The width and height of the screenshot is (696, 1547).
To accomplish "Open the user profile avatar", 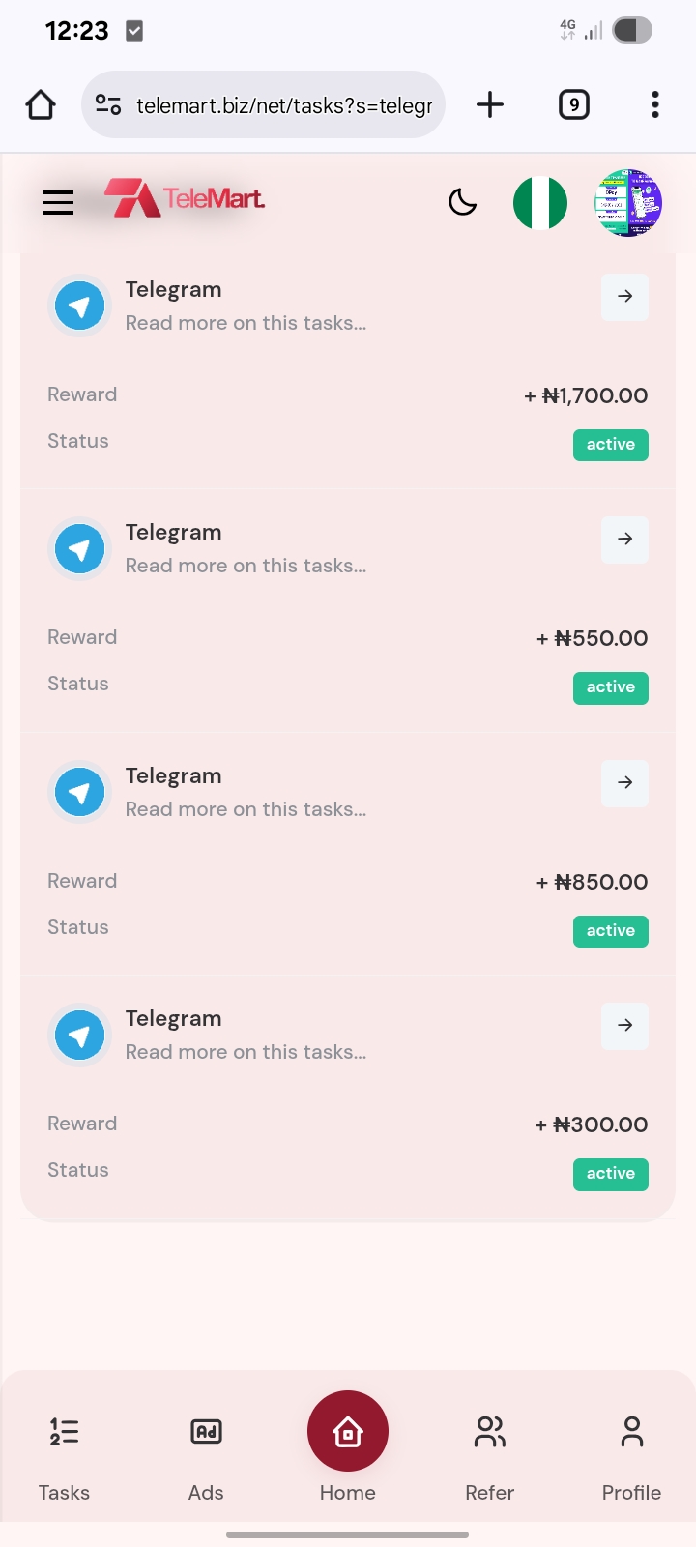I will click(627, 203).
